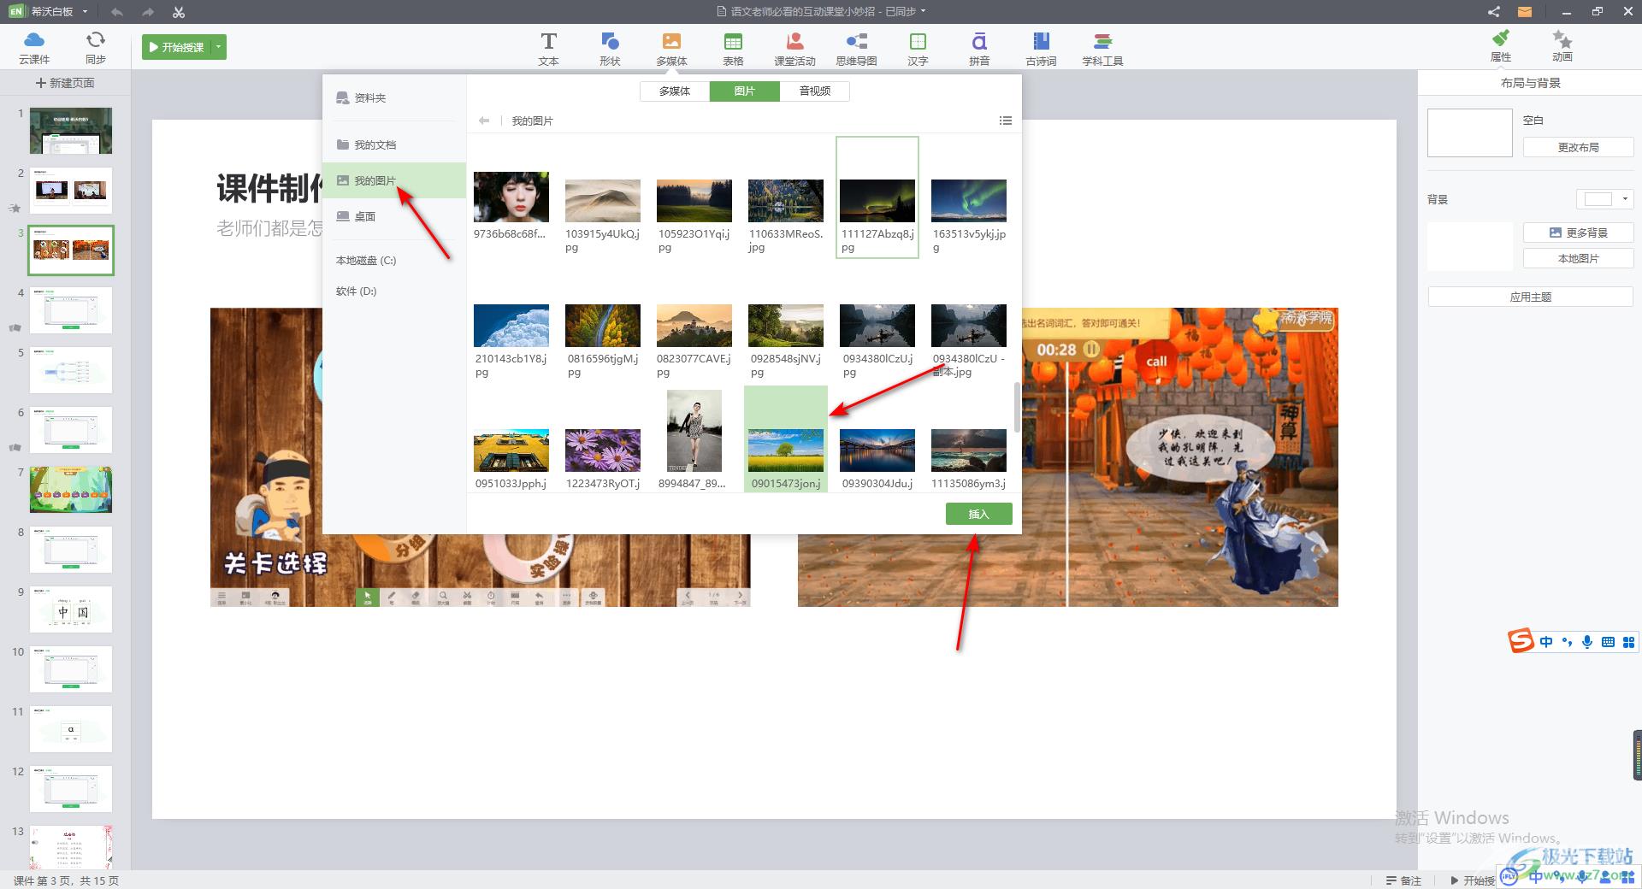The width and height of the screenshot is (1642, 889).
Task: Open the 学科工具 subject tools
Action: tap(1102, 49)
